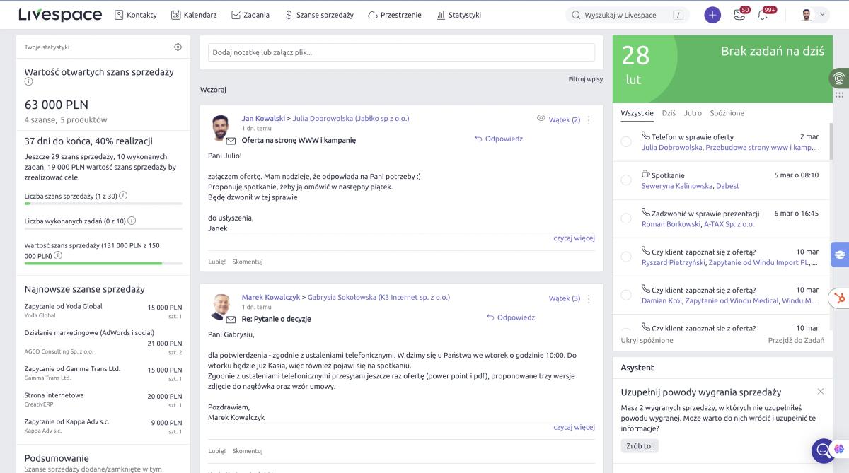
Task: Open notifications bell with 99+ badge
Action: pos(763,15)
